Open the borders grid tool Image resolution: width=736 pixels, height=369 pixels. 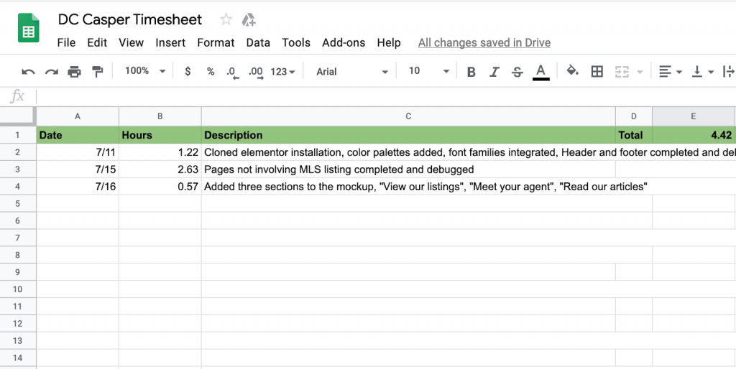pyautogui.click(x=597, y=72)
